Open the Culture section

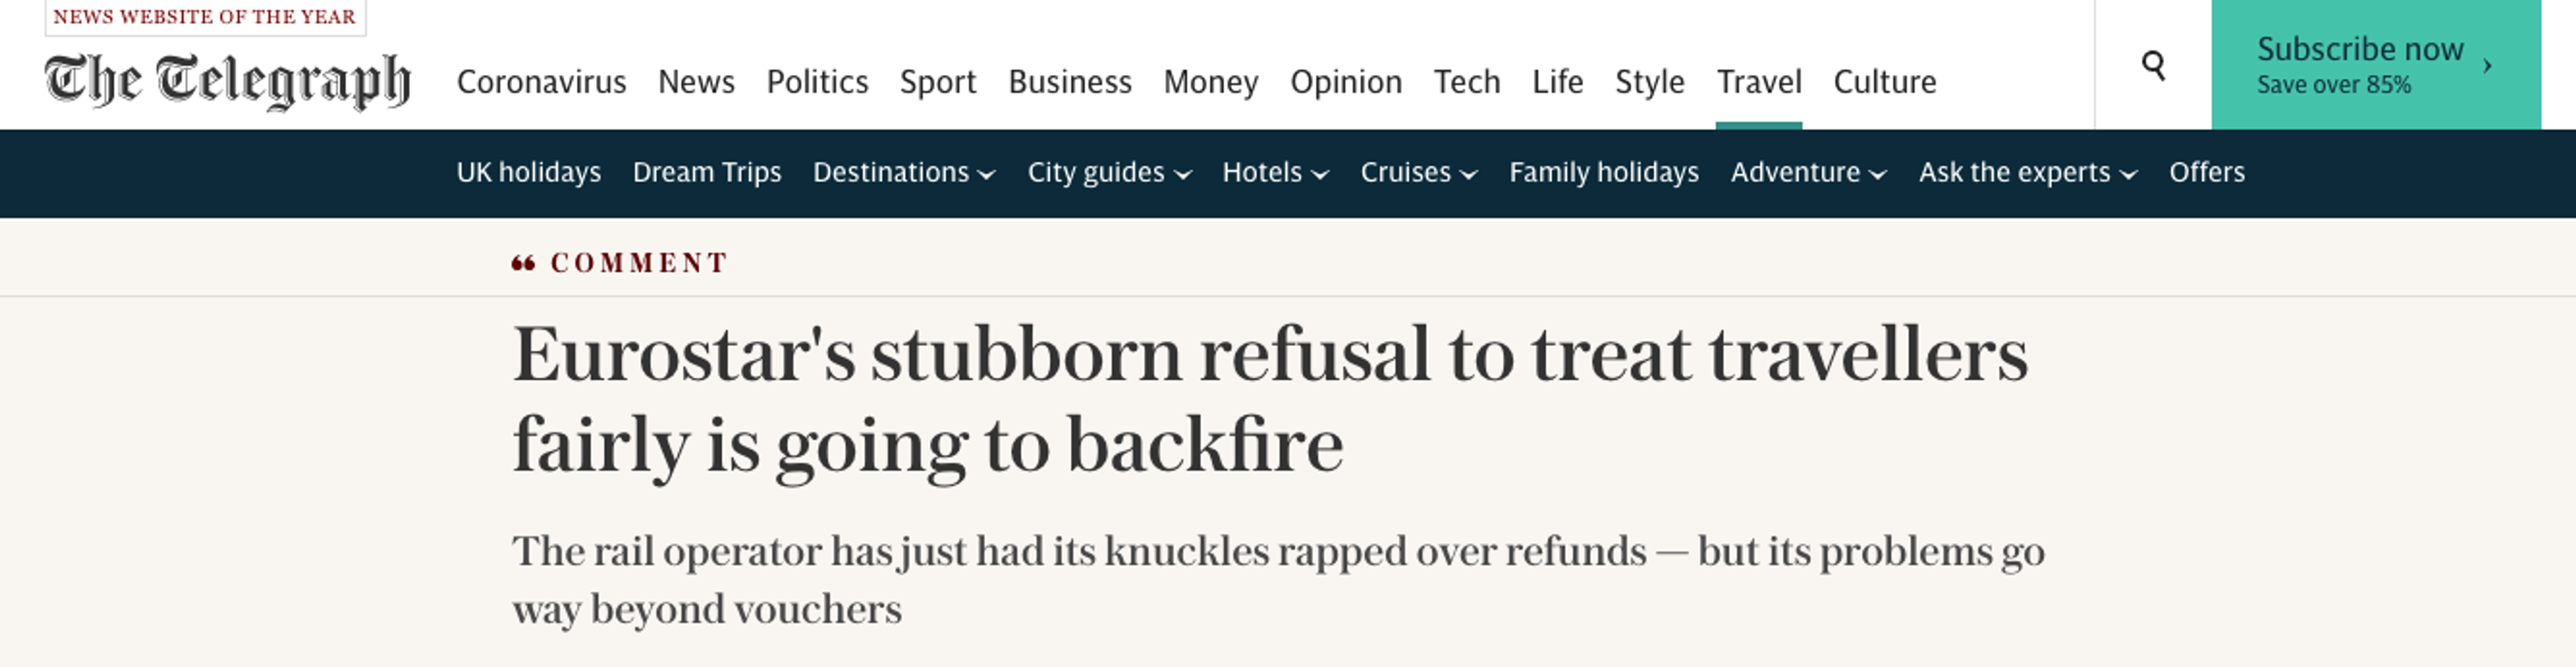(x=1884, y=82)
